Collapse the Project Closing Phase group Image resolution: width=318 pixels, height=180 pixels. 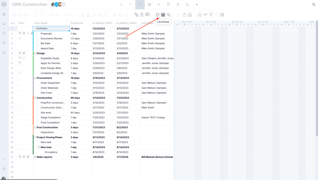35,137
